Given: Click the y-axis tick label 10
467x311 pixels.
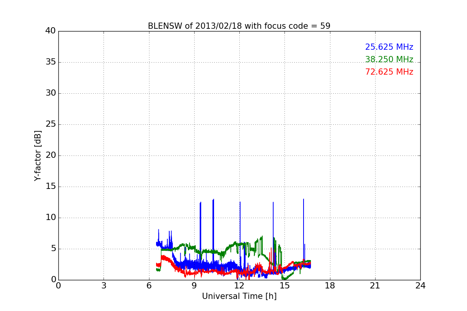Looking at the screenshot, I should tap(51, 218).
